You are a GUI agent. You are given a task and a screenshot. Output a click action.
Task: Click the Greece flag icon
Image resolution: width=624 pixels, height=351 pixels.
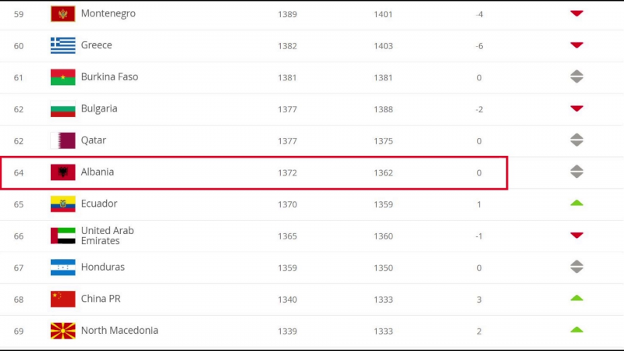[x=63, y=45]
